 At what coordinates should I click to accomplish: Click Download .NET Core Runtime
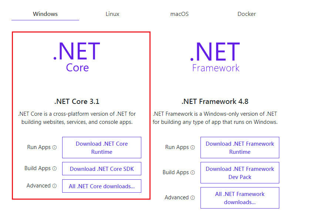[101, 147]
